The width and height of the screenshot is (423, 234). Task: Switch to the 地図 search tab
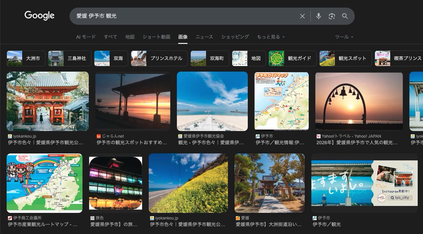click(128, 37)
